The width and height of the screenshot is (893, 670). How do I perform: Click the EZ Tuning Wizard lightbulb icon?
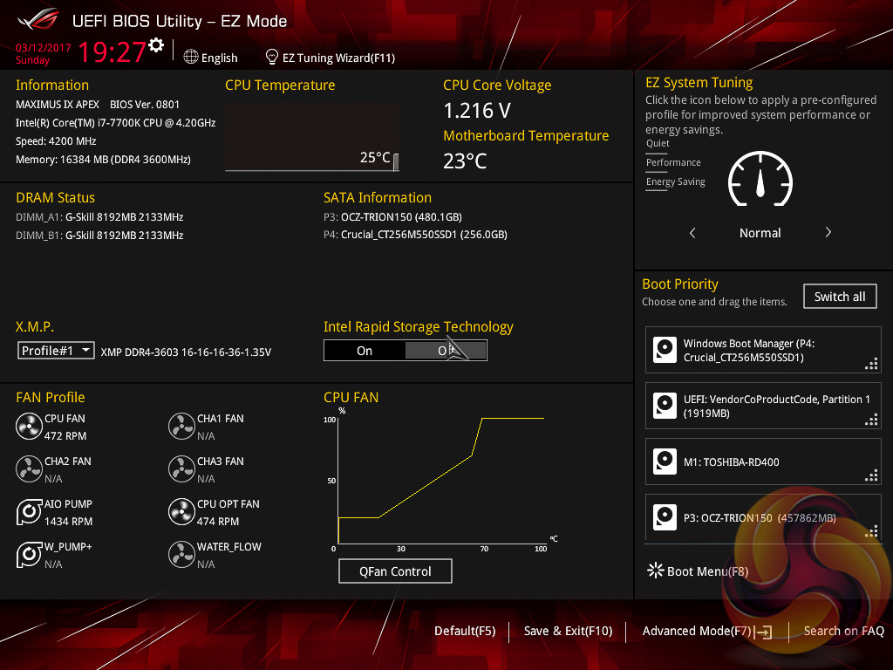(272, 57)
